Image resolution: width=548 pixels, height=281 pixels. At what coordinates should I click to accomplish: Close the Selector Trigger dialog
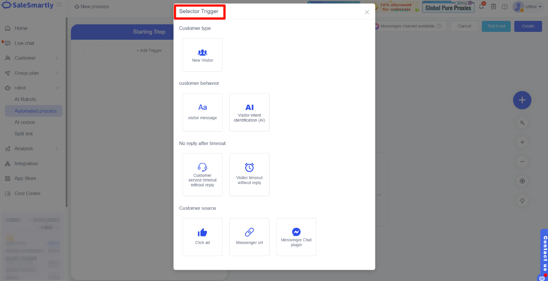pyautogui.click(x=367, y=12)
